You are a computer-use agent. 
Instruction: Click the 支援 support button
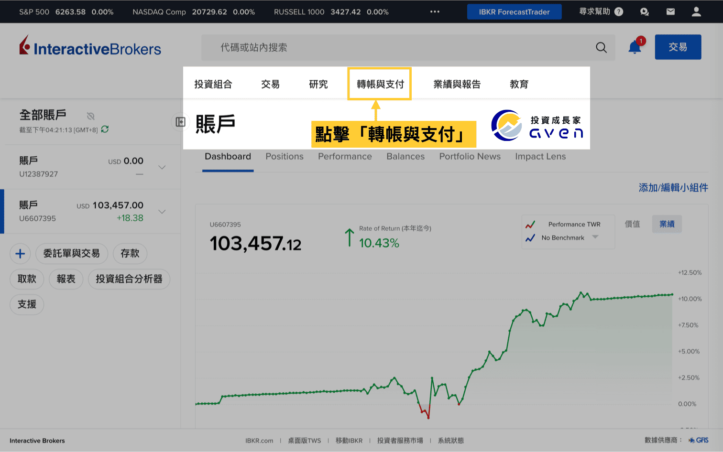pyautogui.click(x=27, y=304)
